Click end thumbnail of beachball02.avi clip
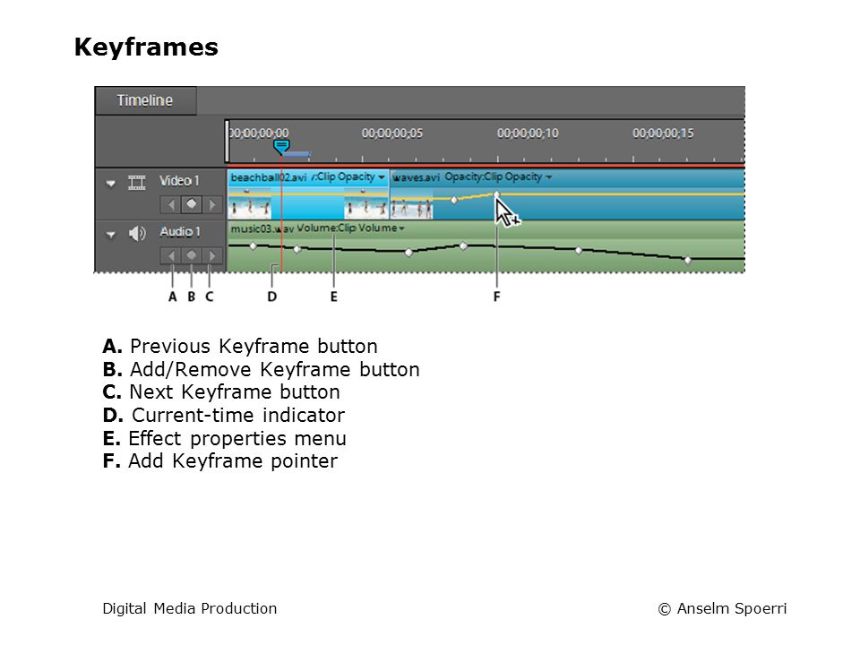The image size is (860, 645). [x=366, y=204]
